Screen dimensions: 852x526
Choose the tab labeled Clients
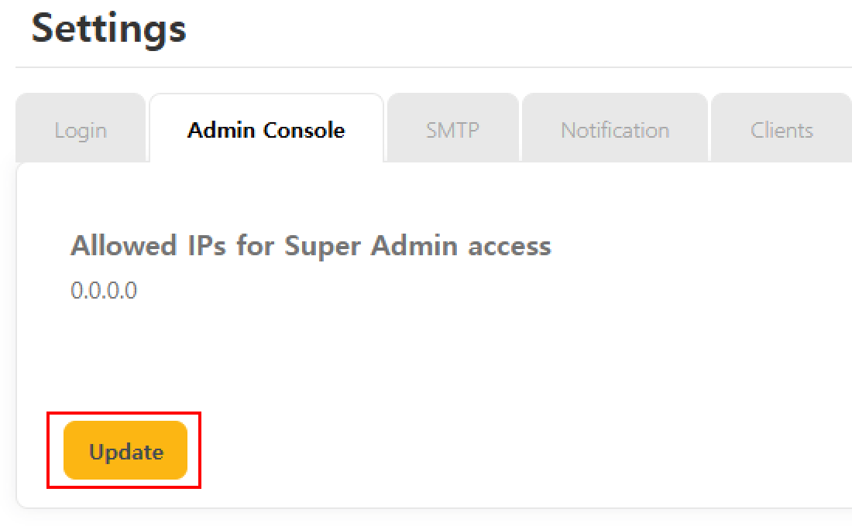point(781,130)
